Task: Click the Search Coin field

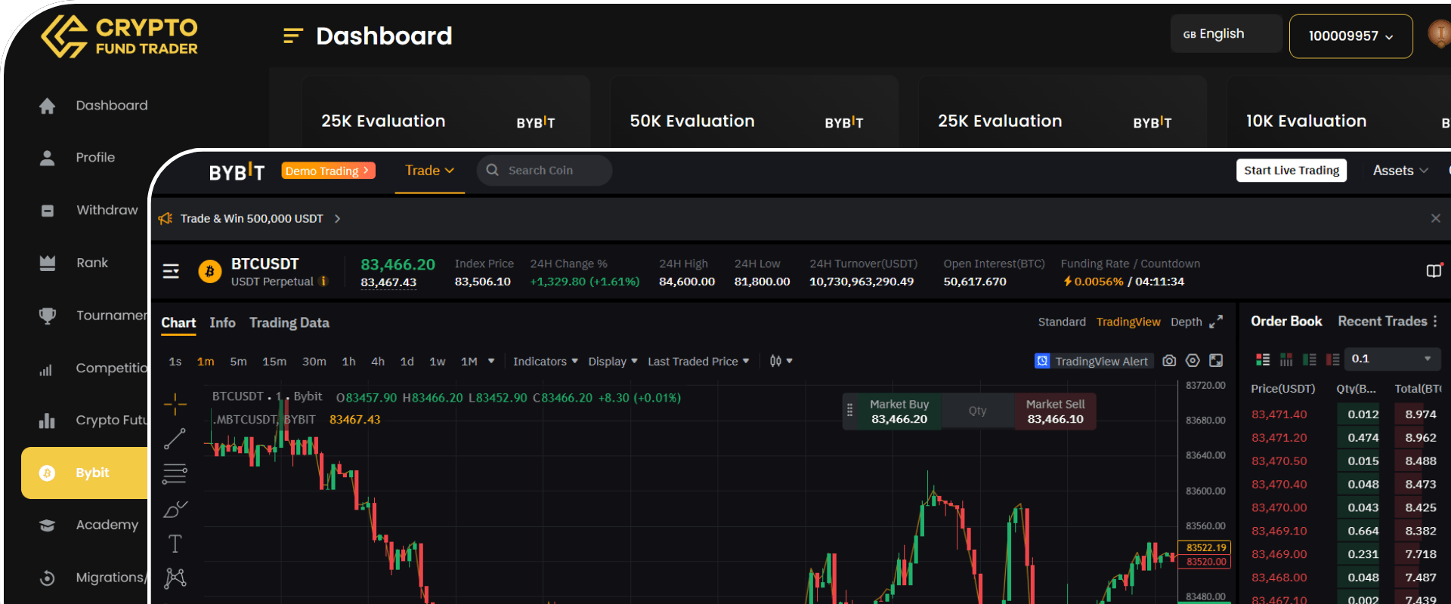Action: coord(544,171)
